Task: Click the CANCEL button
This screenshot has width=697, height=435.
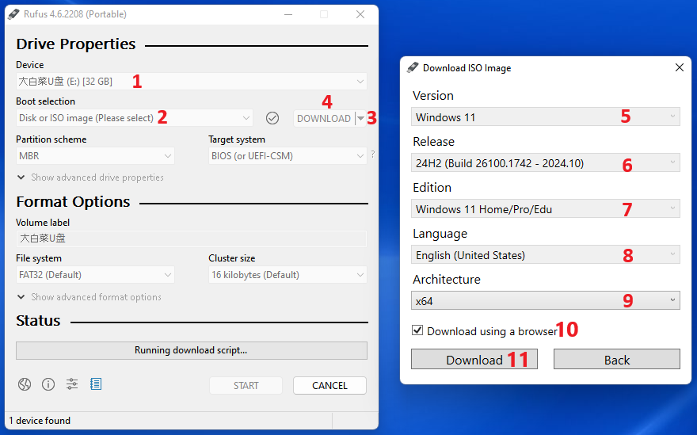Action: pyautogui.click(x=329, y=385)
